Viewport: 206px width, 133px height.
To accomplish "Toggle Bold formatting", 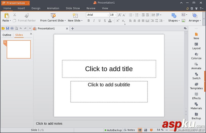I will click(89, 21).
